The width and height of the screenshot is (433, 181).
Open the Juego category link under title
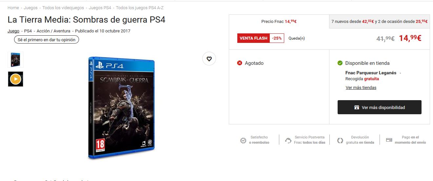pos(13,31)
